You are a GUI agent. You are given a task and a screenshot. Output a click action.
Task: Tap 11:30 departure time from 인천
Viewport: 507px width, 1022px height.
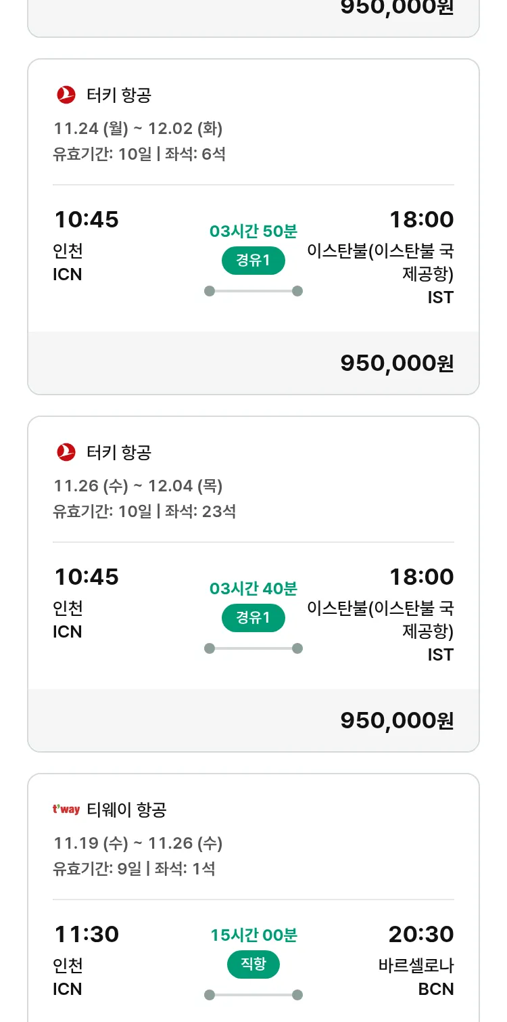[87, 934]
